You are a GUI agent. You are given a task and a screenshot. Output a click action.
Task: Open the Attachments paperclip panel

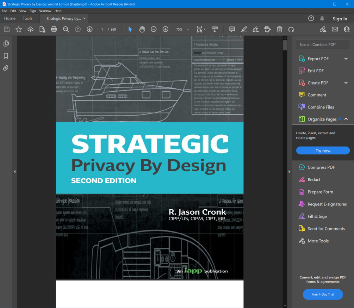pyautogui.click(x=6, y=68)
